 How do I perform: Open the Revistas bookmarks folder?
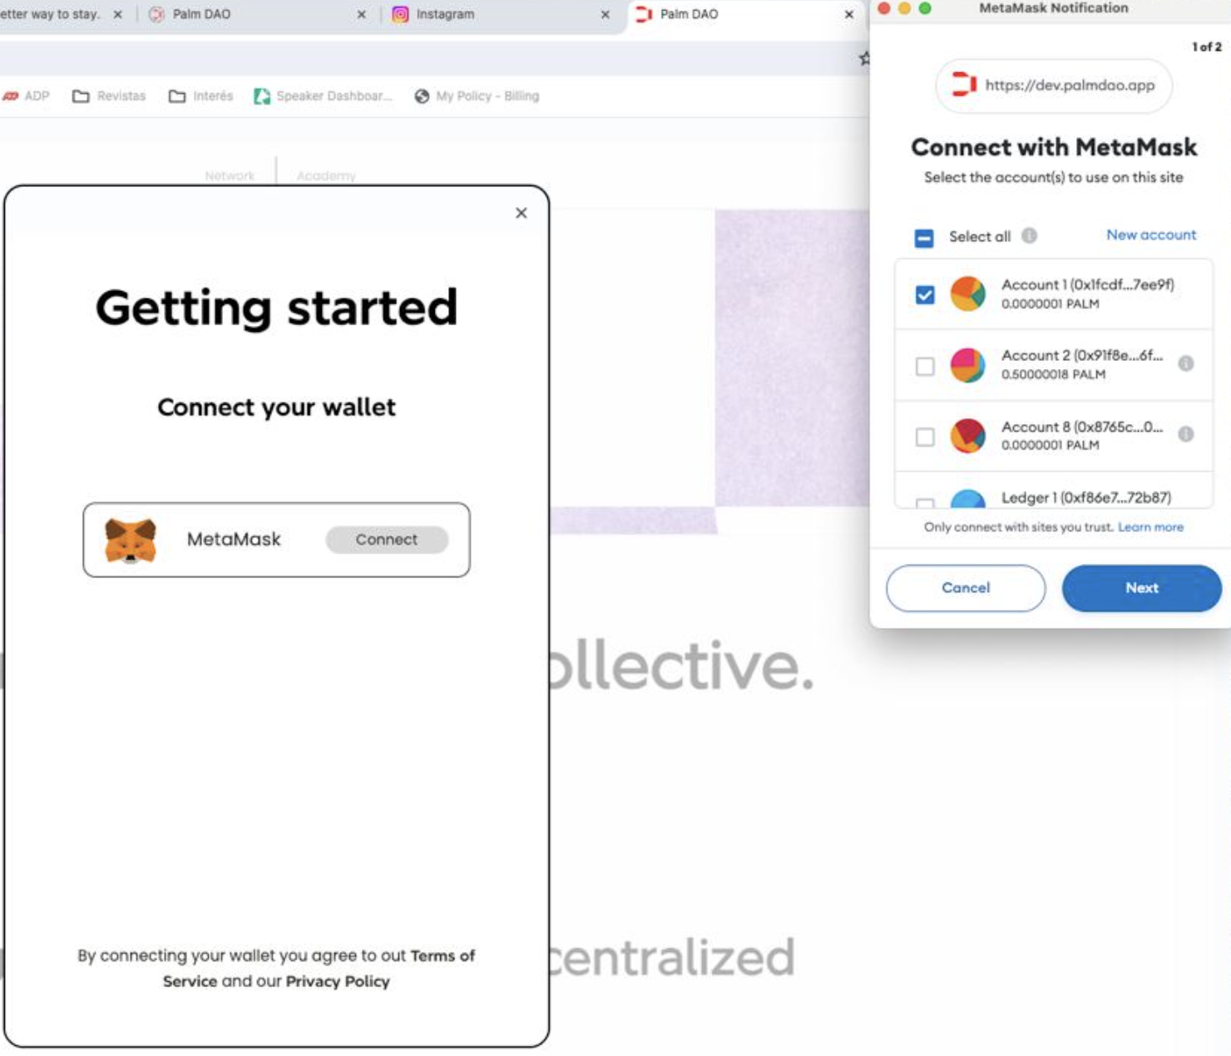coord(109,96)
